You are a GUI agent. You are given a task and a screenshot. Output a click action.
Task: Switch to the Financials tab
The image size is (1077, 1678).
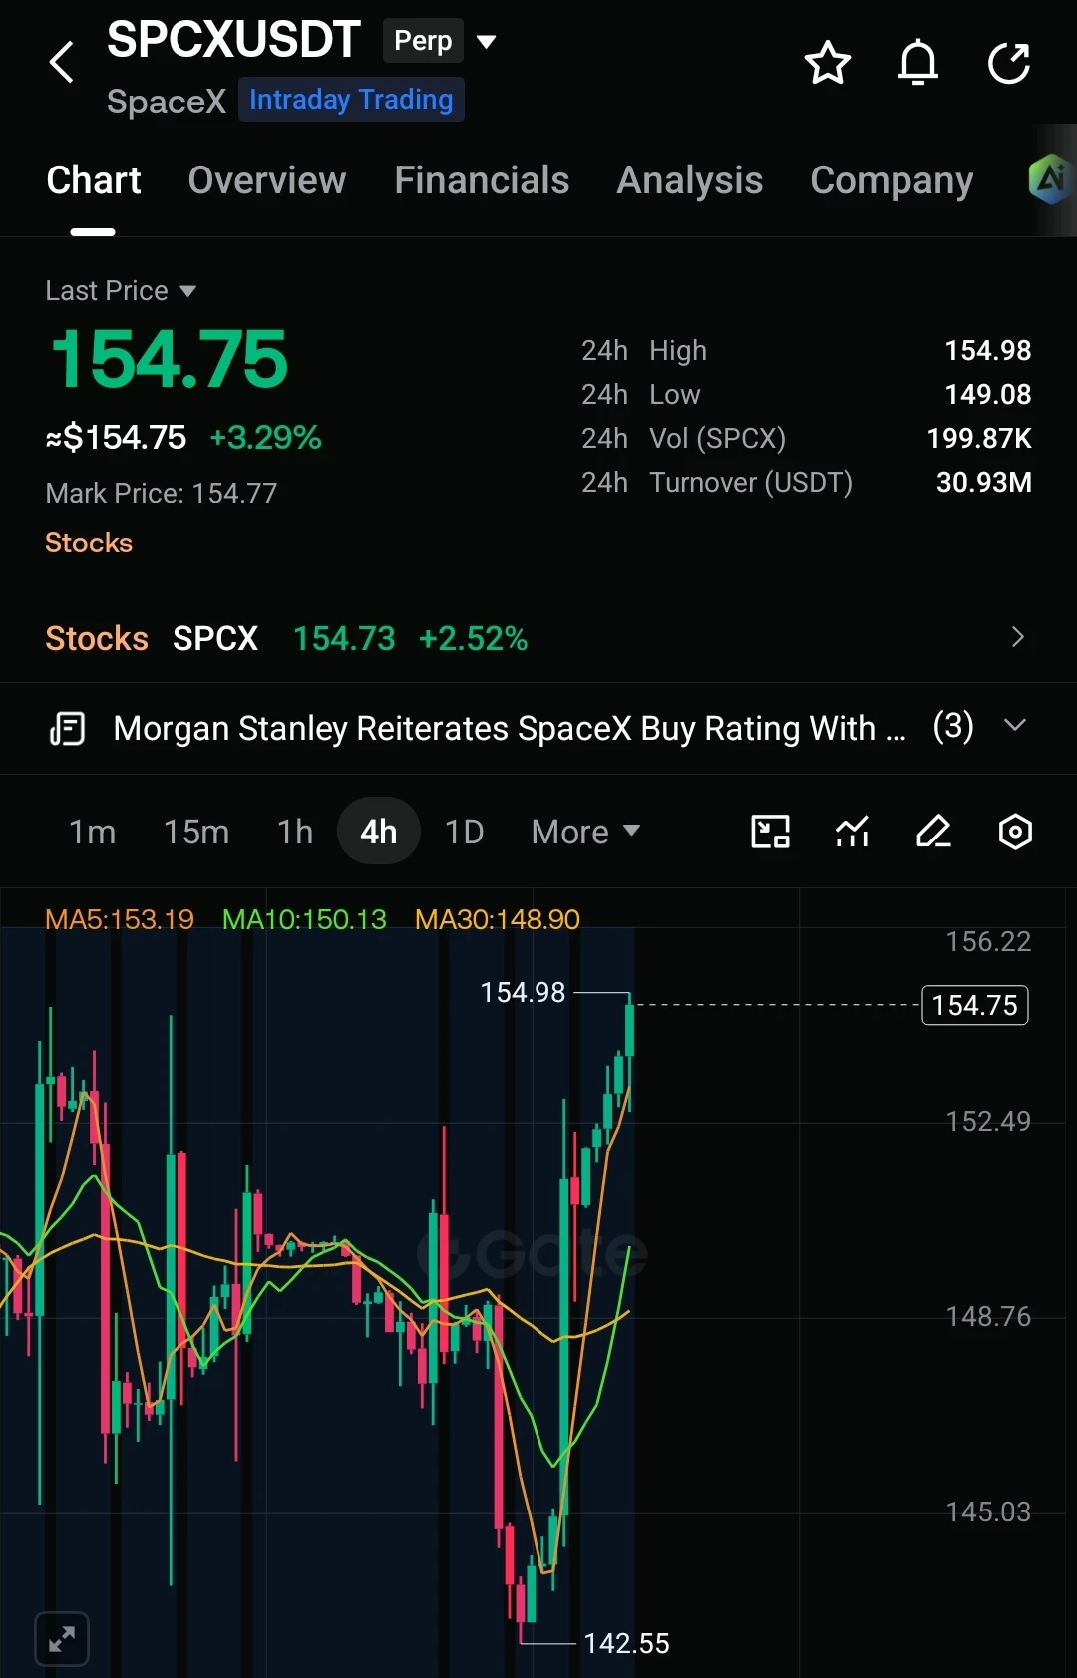482,180
